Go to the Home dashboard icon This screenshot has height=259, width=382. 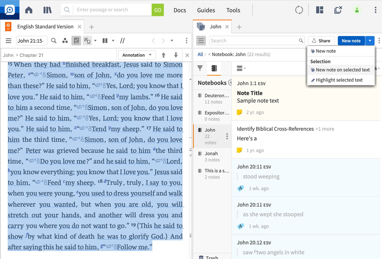click(x=29, y=10)
